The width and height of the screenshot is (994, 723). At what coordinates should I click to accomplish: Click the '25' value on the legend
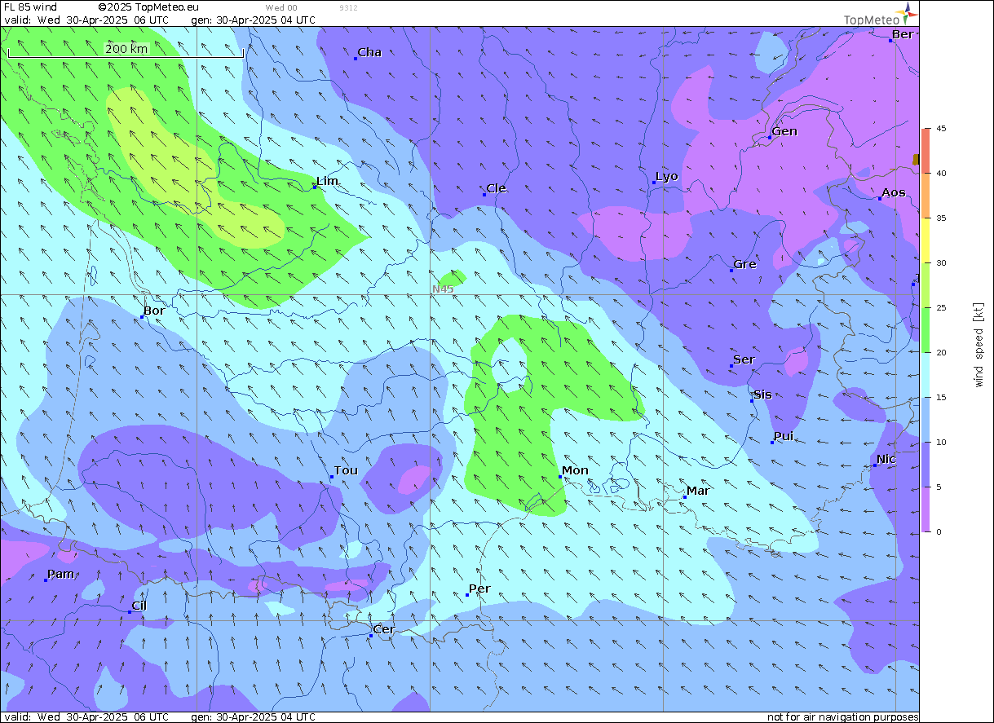[x=941, y=308]
